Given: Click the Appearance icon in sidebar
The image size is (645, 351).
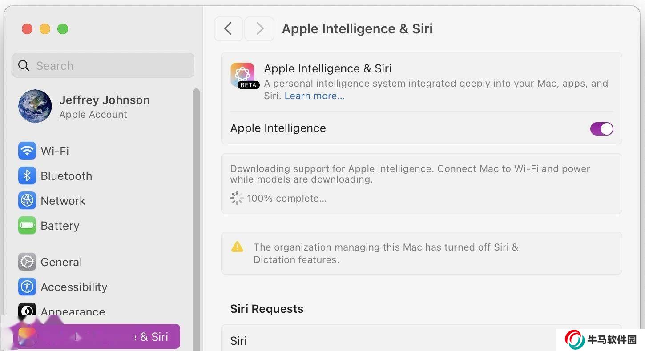Looking at the screenshot, I should pyautogui.click(x=27, y=310).
